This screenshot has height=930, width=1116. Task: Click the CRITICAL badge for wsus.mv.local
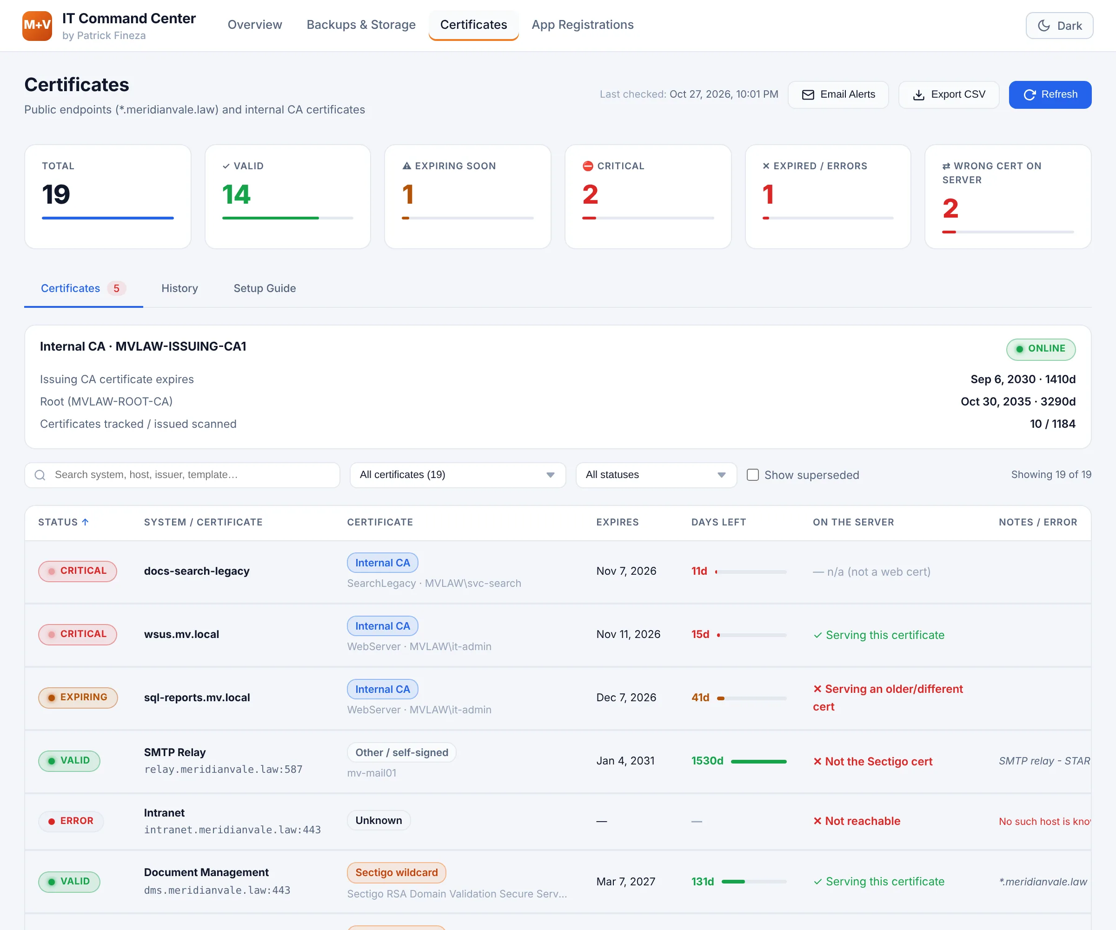coord(78,634)
